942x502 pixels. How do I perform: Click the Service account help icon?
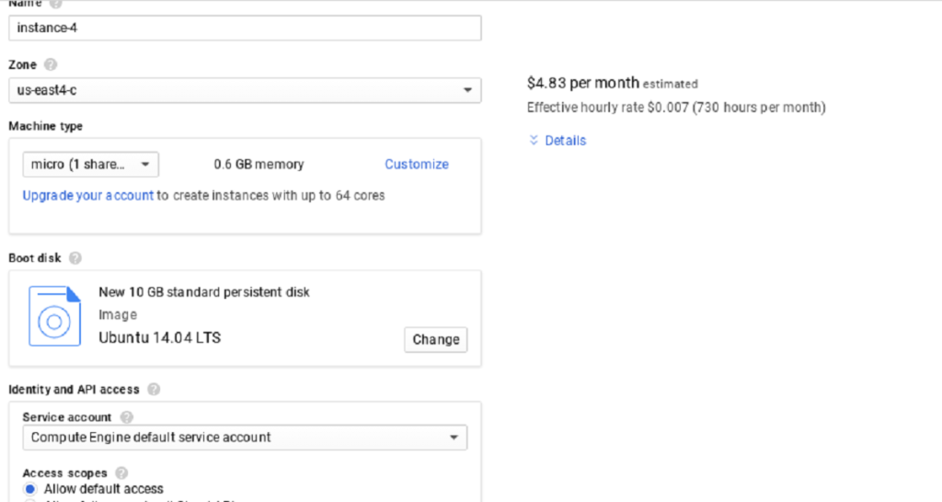click(x=126, y=417)
